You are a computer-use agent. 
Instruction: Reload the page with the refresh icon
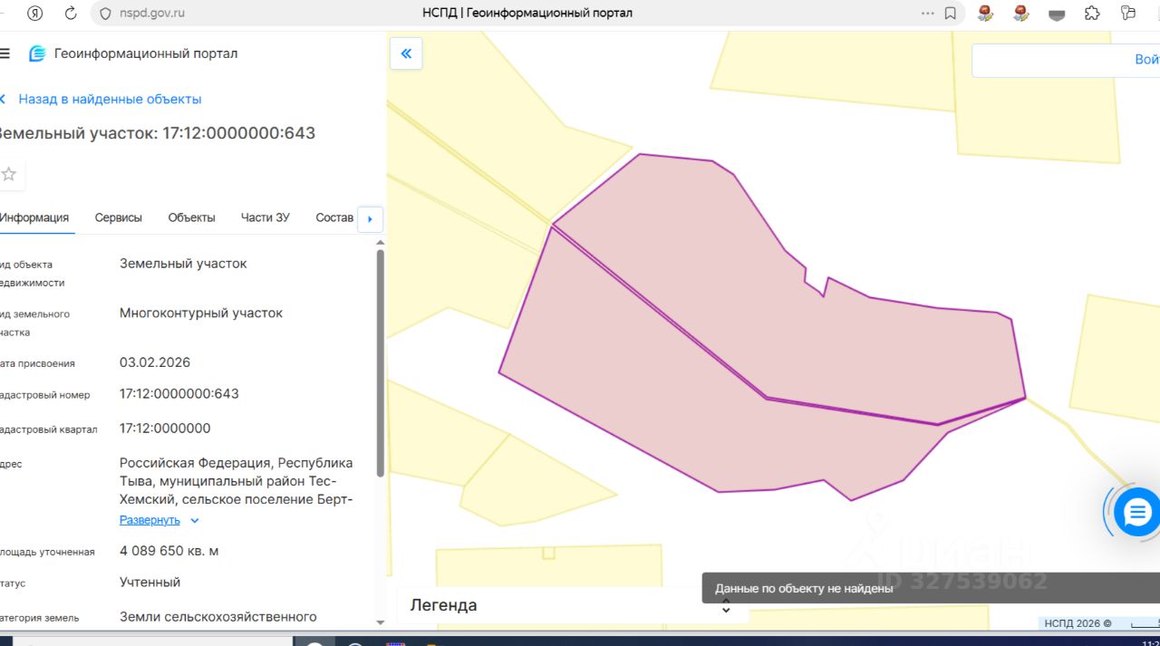[71, 13]
